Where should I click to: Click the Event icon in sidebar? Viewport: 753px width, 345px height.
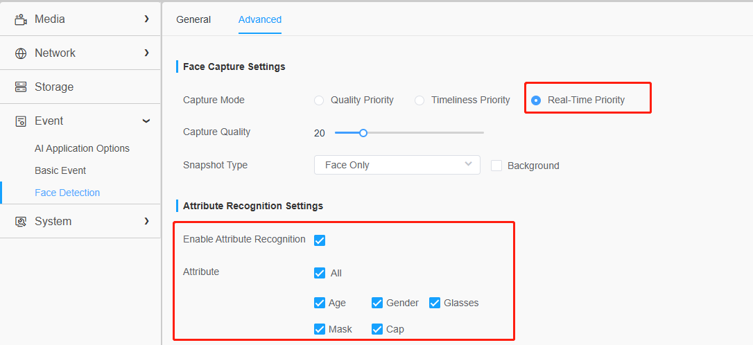pyautogui.click(x=21, y=121)
